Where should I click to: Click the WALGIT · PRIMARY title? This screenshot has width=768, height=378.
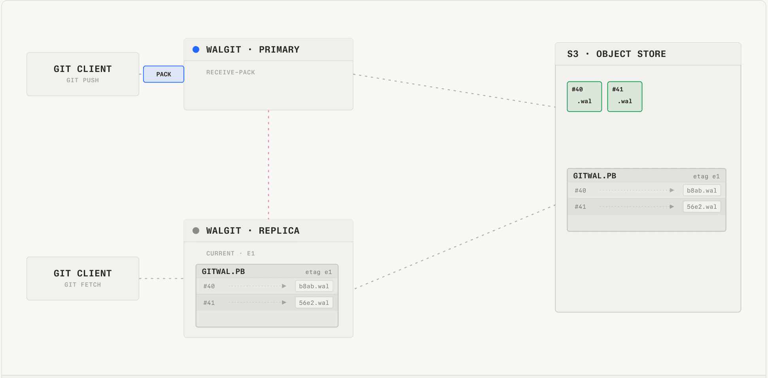click(253, 49)
